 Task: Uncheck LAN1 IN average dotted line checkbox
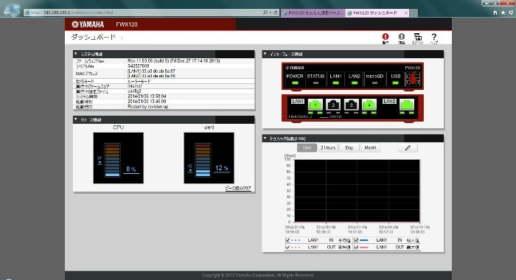(287, 240)
